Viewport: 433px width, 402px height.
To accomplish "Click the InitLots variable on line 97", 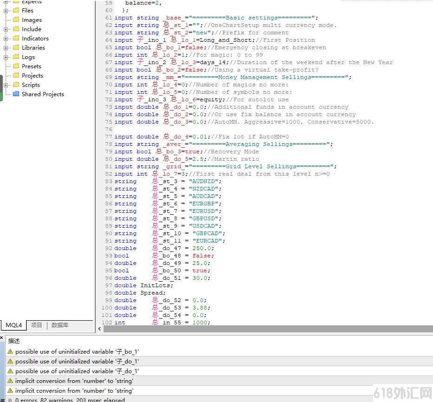I will 155,286.
